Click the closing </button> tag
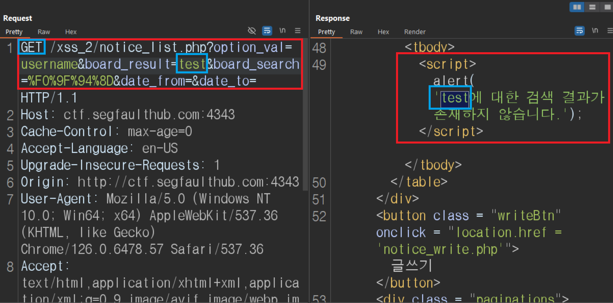The image size is (613, 303). tap(408, 283)
